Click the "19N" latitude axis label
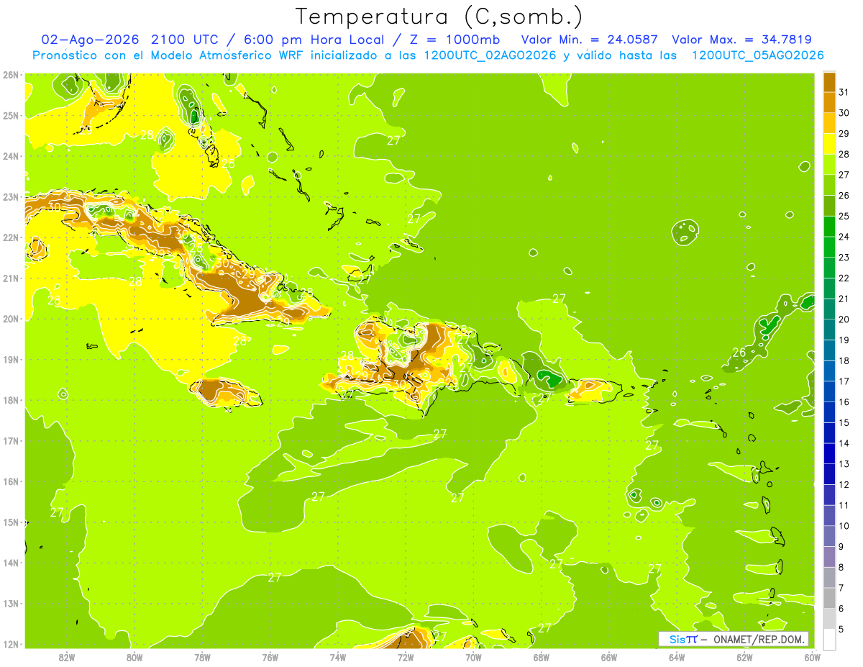 [x=11, y=360]
